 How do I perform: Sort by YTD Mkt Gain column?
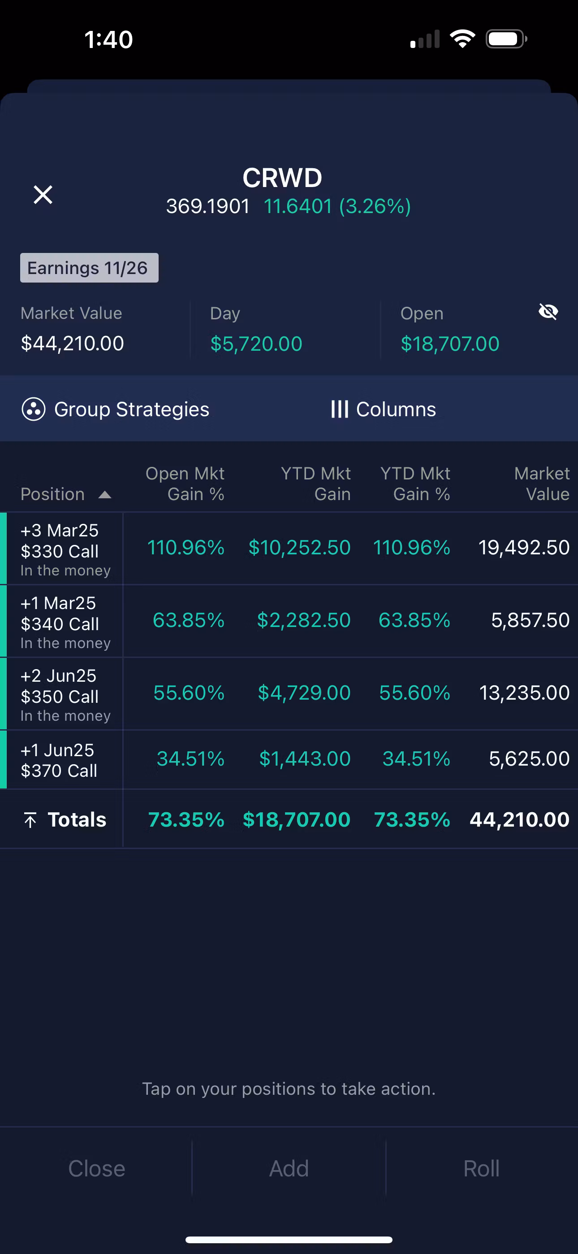click(x=316, y=483)
